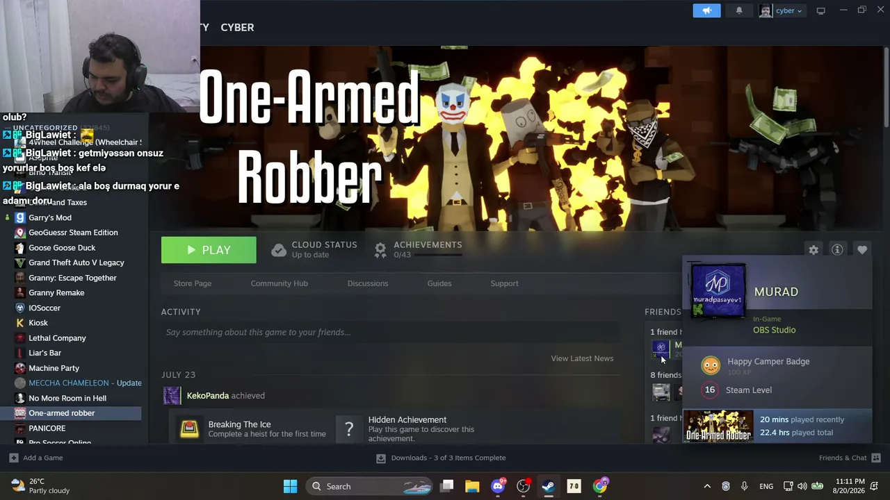Click the Happy Camper Badge icon
Viewport: 890px width, 500px height.
tap(710, 365)
